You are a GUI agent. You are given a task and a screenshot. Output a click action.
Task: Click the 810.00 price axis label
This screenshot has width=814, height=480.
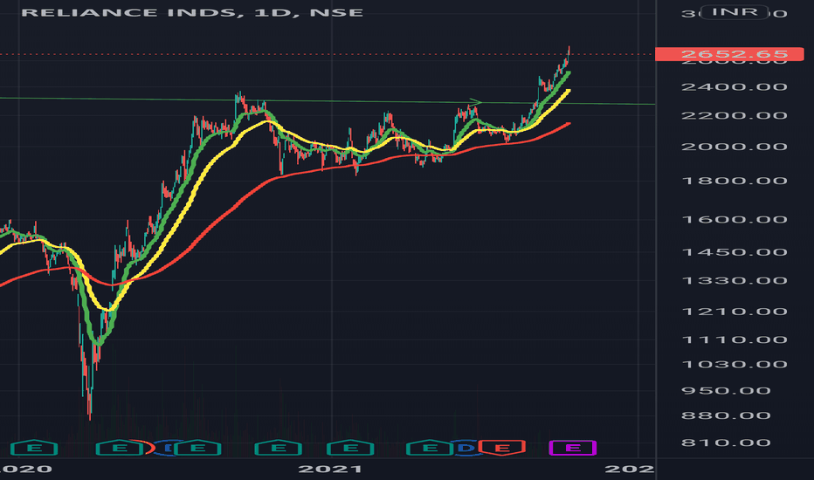(x=726, y=442)
